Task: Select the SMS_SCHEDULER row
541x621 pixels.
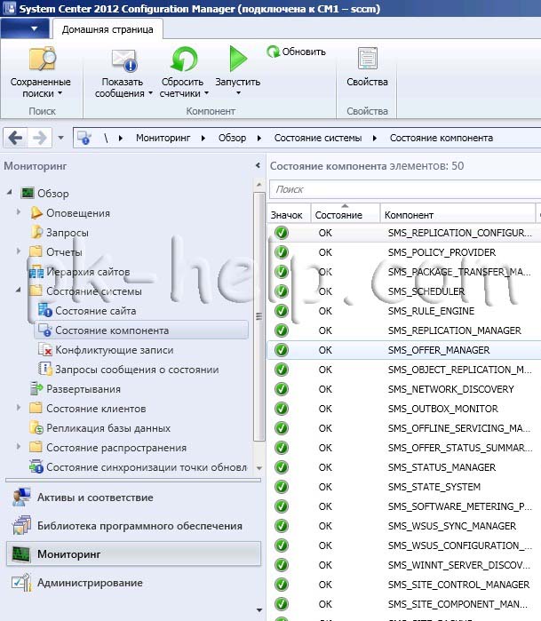Action: click(x=404, y=291)
